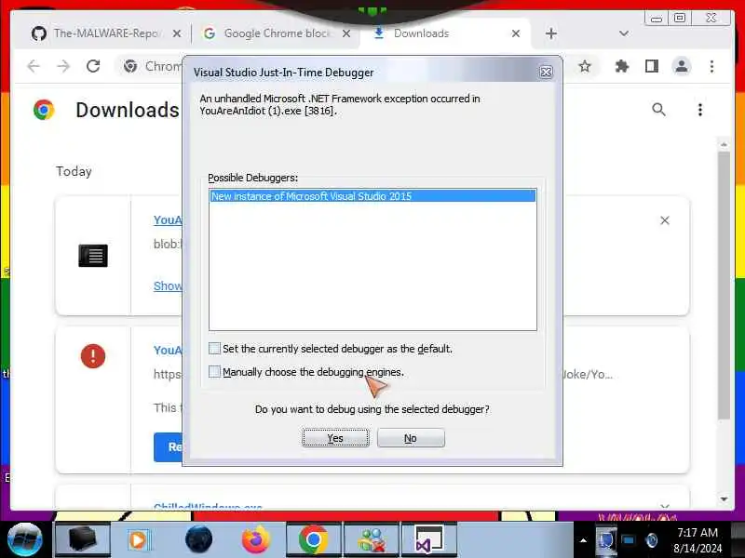Open Chrome tab search dropdown
Image resolution: width=745 pixels, height=558 pixels.
(x=624, y=33)
